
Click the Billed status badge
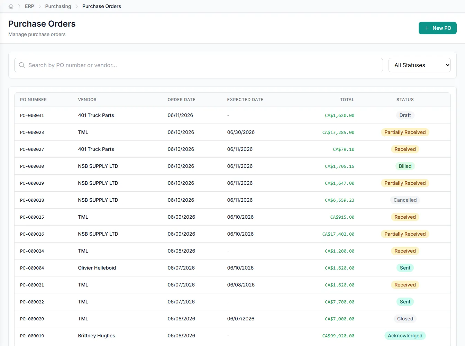click(405, 166)
